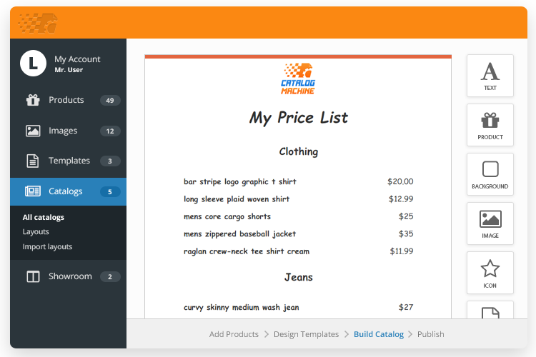Open the Products section

(68, 100)
